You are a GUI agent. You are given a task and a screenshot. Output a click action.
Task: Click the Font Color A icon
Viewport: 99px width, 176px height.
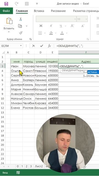62,33
